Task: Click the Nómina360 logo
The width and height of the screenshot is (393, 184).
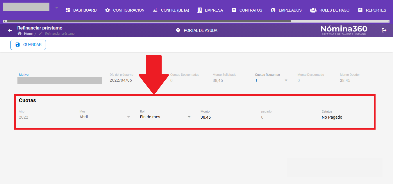Action: click(x=344, y=30)
